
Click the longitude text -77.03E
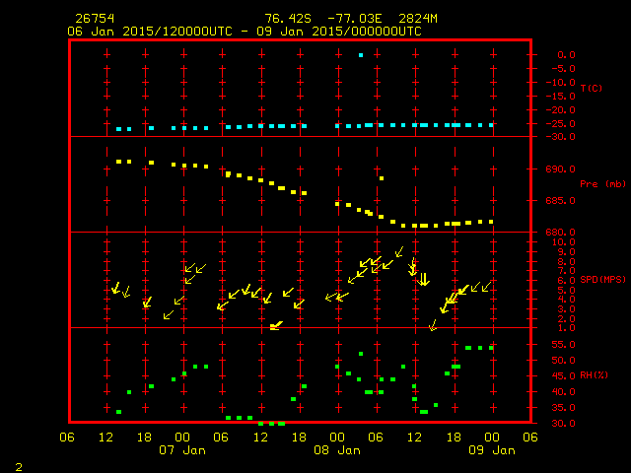click(355, 19)
